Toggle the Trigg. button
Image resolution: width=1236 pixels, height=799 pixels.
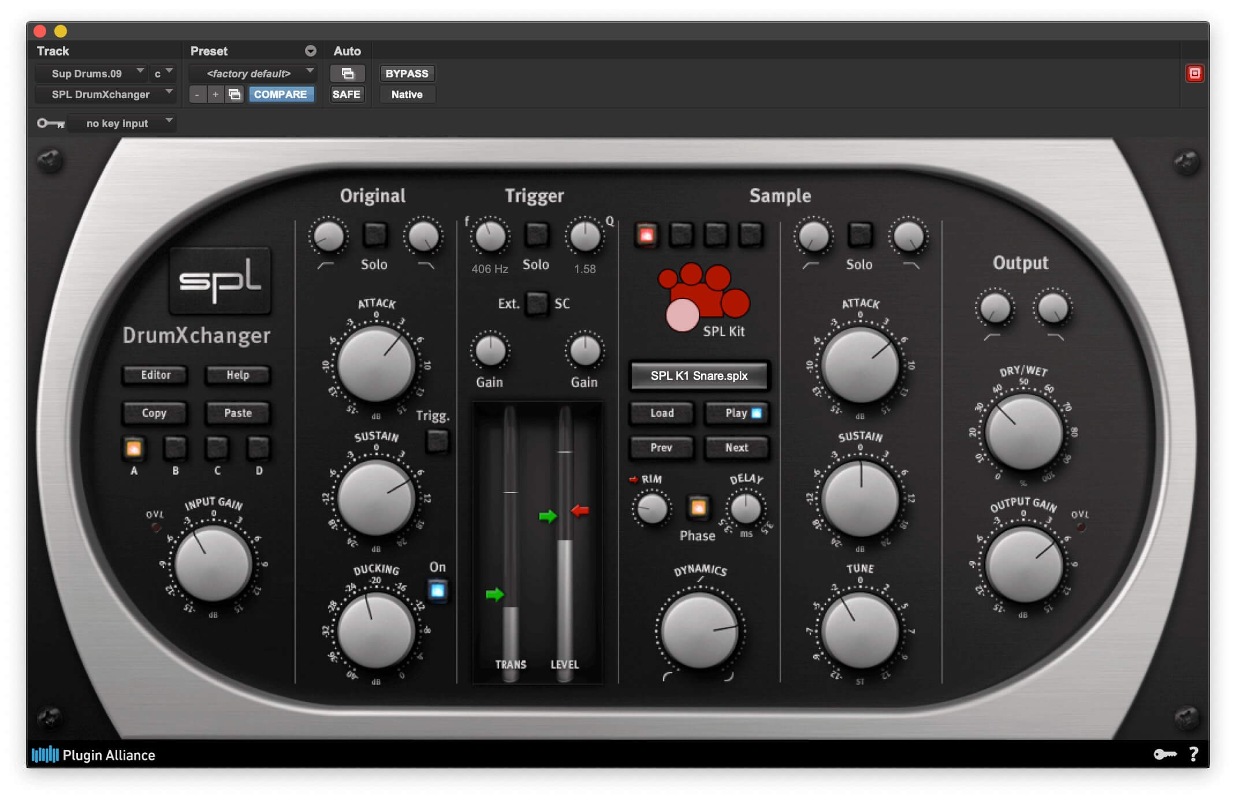click(437, 442)
